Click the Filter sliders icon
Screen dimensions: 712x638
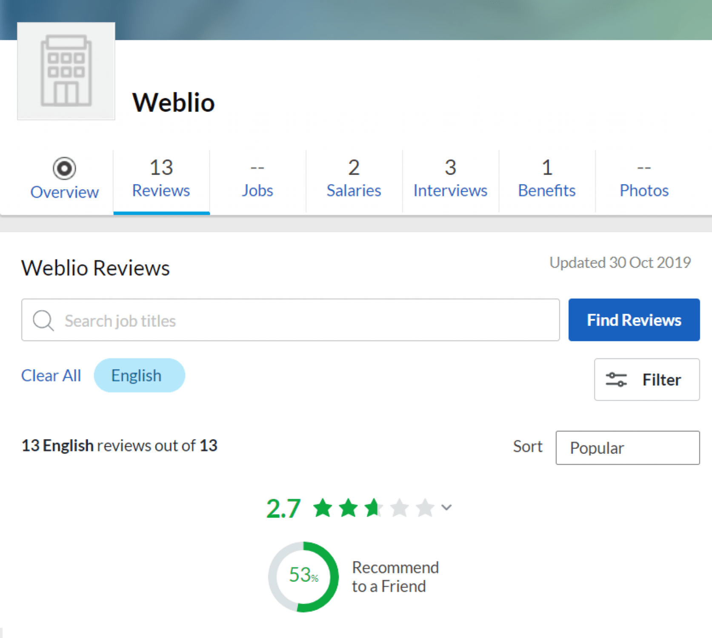tap(616, 380)
